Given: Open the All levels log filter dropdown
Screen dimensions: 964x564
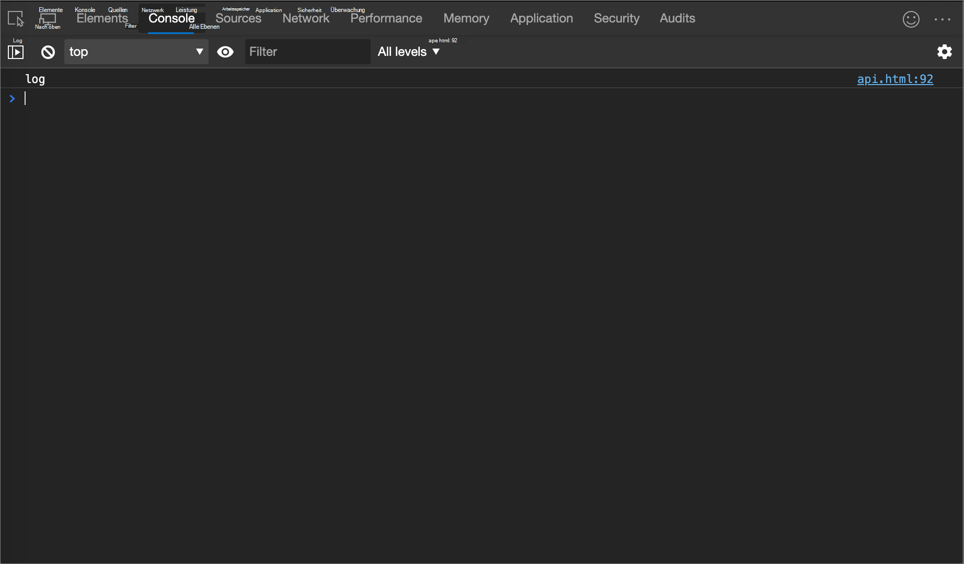Looking at the screenshot, I should tap(408, 52).
